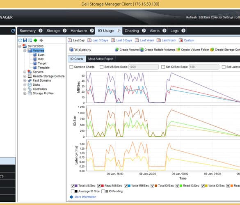
Task: Click the help icon next to Alerts
Action: [165, 31]
